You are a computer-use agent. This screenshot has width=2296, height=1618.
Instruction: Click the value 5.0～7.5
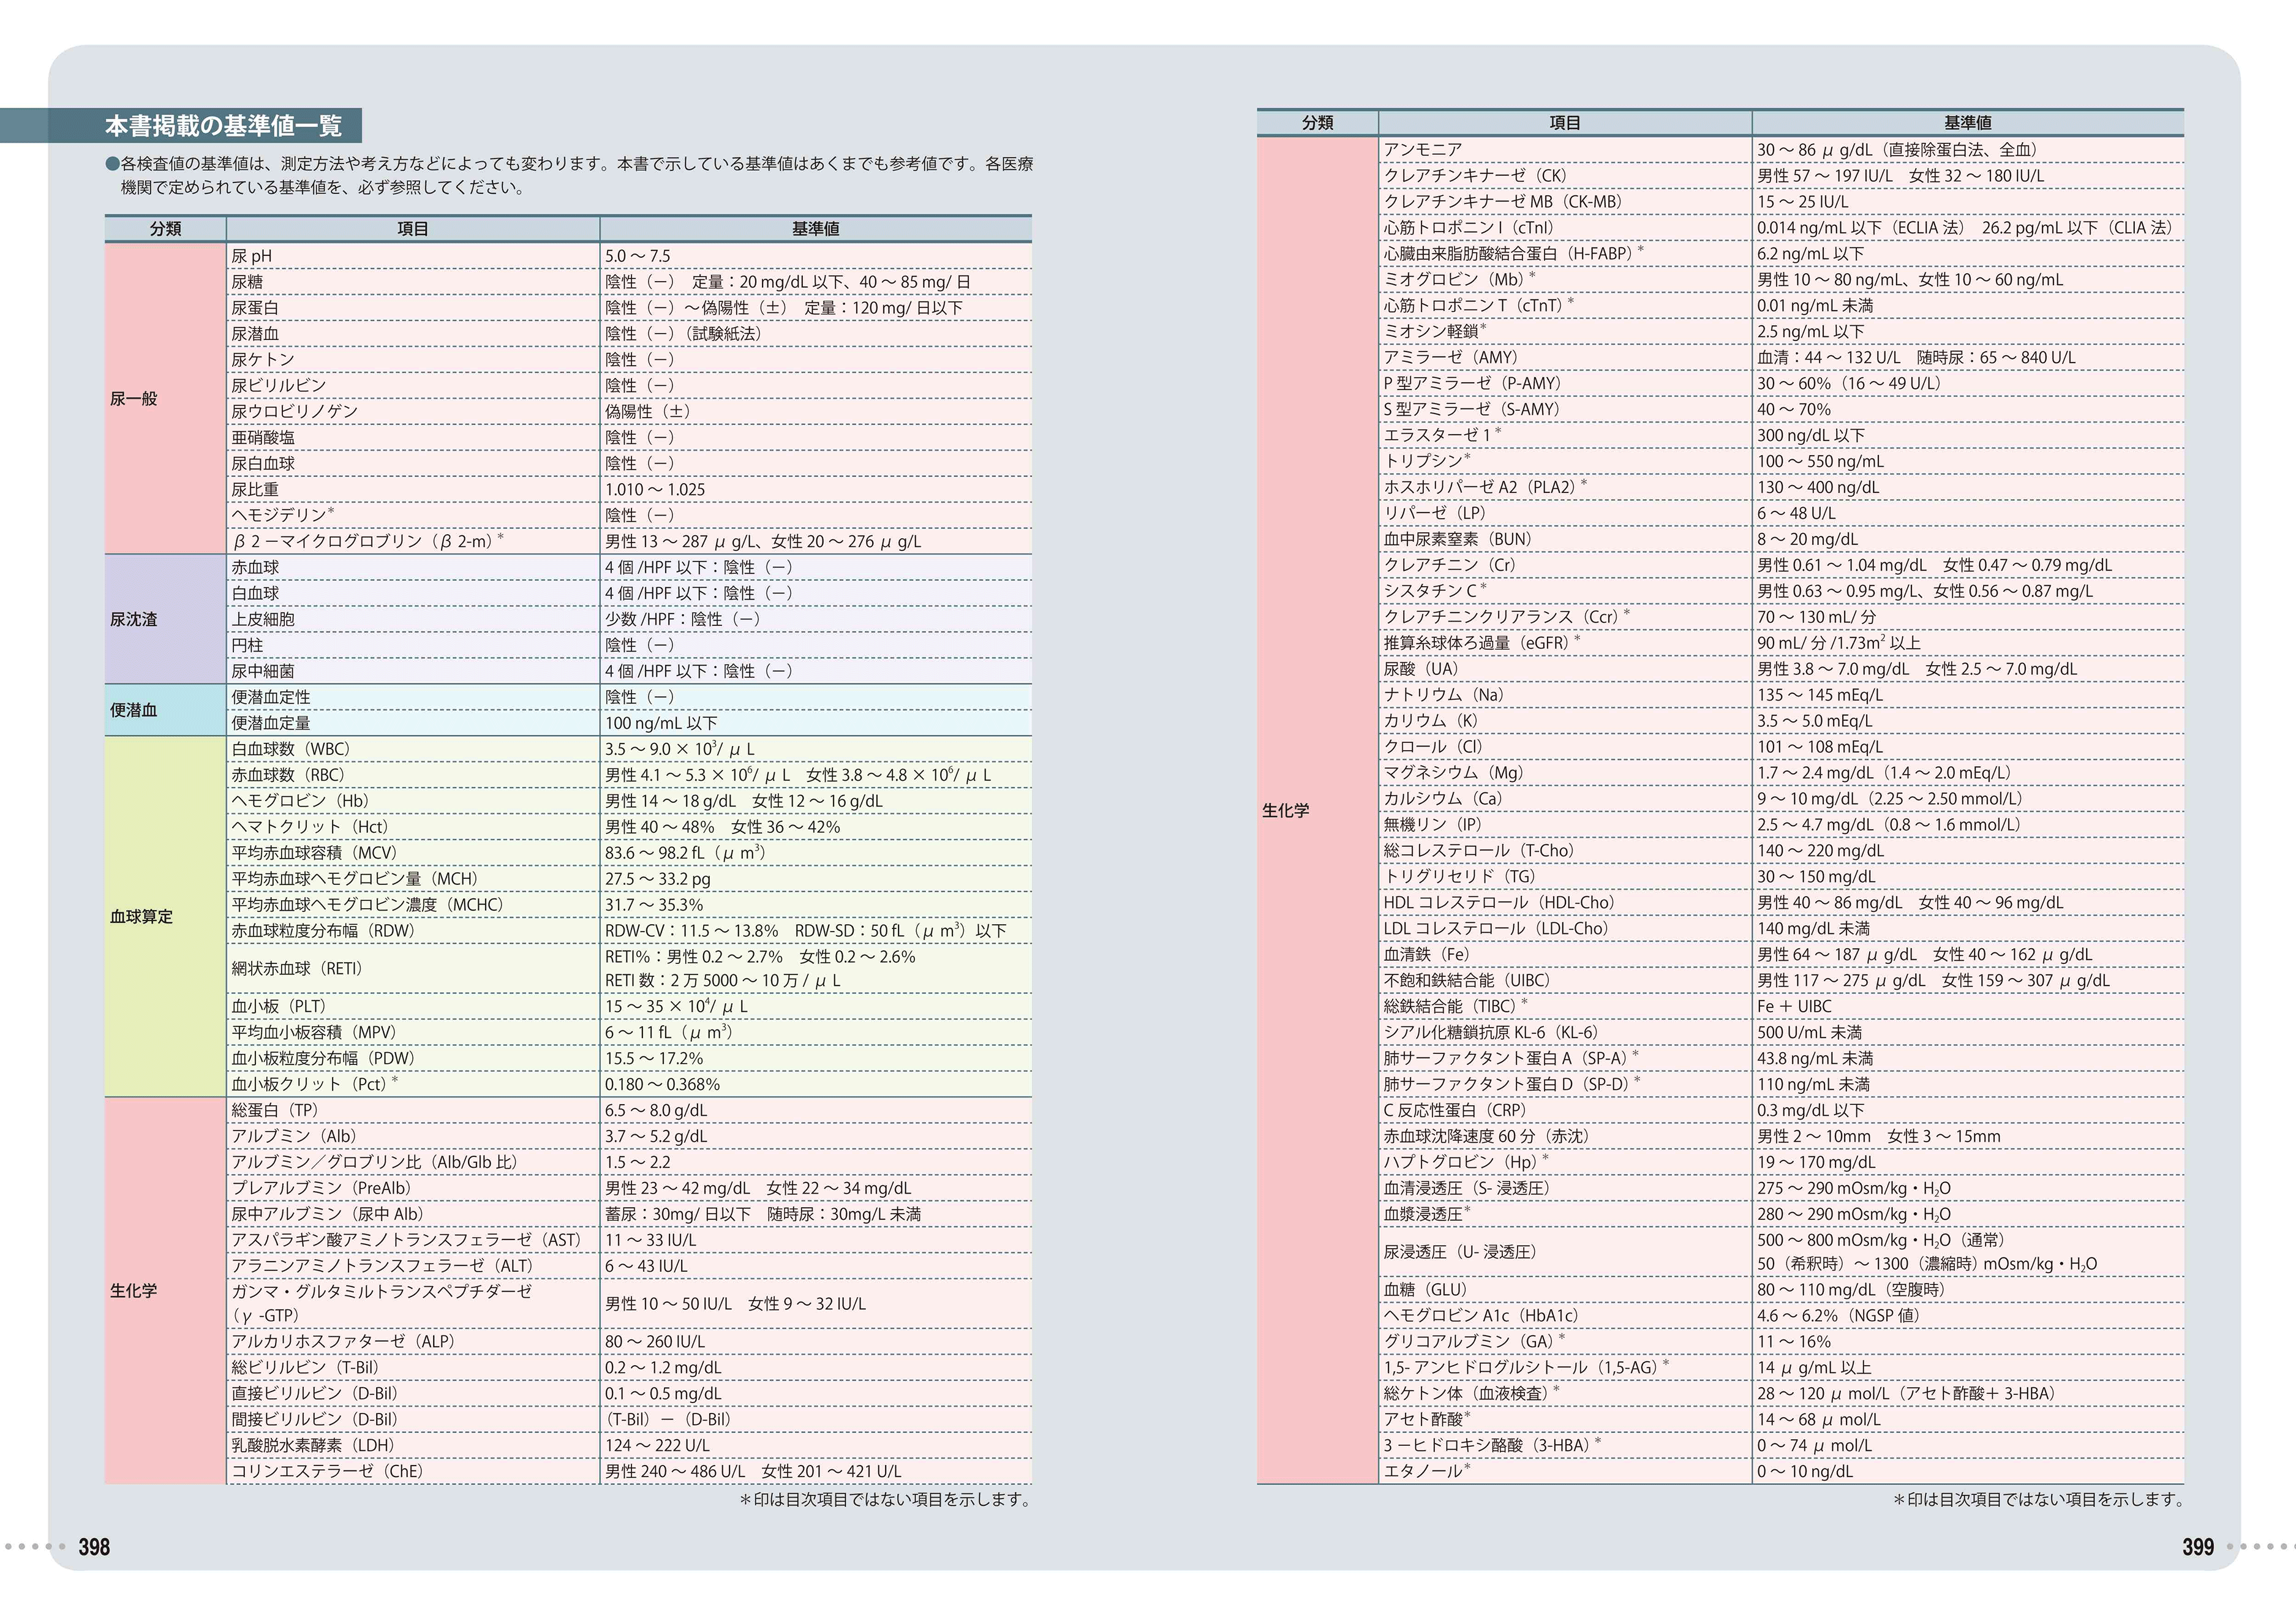click(x=638, y=256)
